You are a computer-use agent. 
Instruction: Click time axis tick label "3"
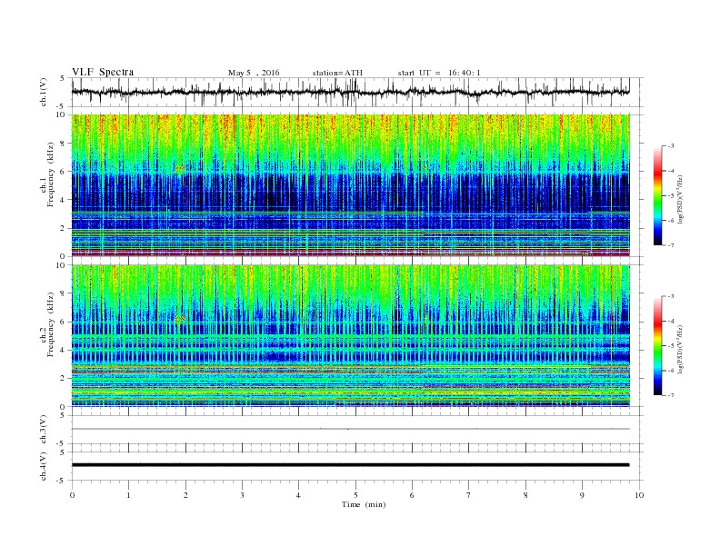242,495
